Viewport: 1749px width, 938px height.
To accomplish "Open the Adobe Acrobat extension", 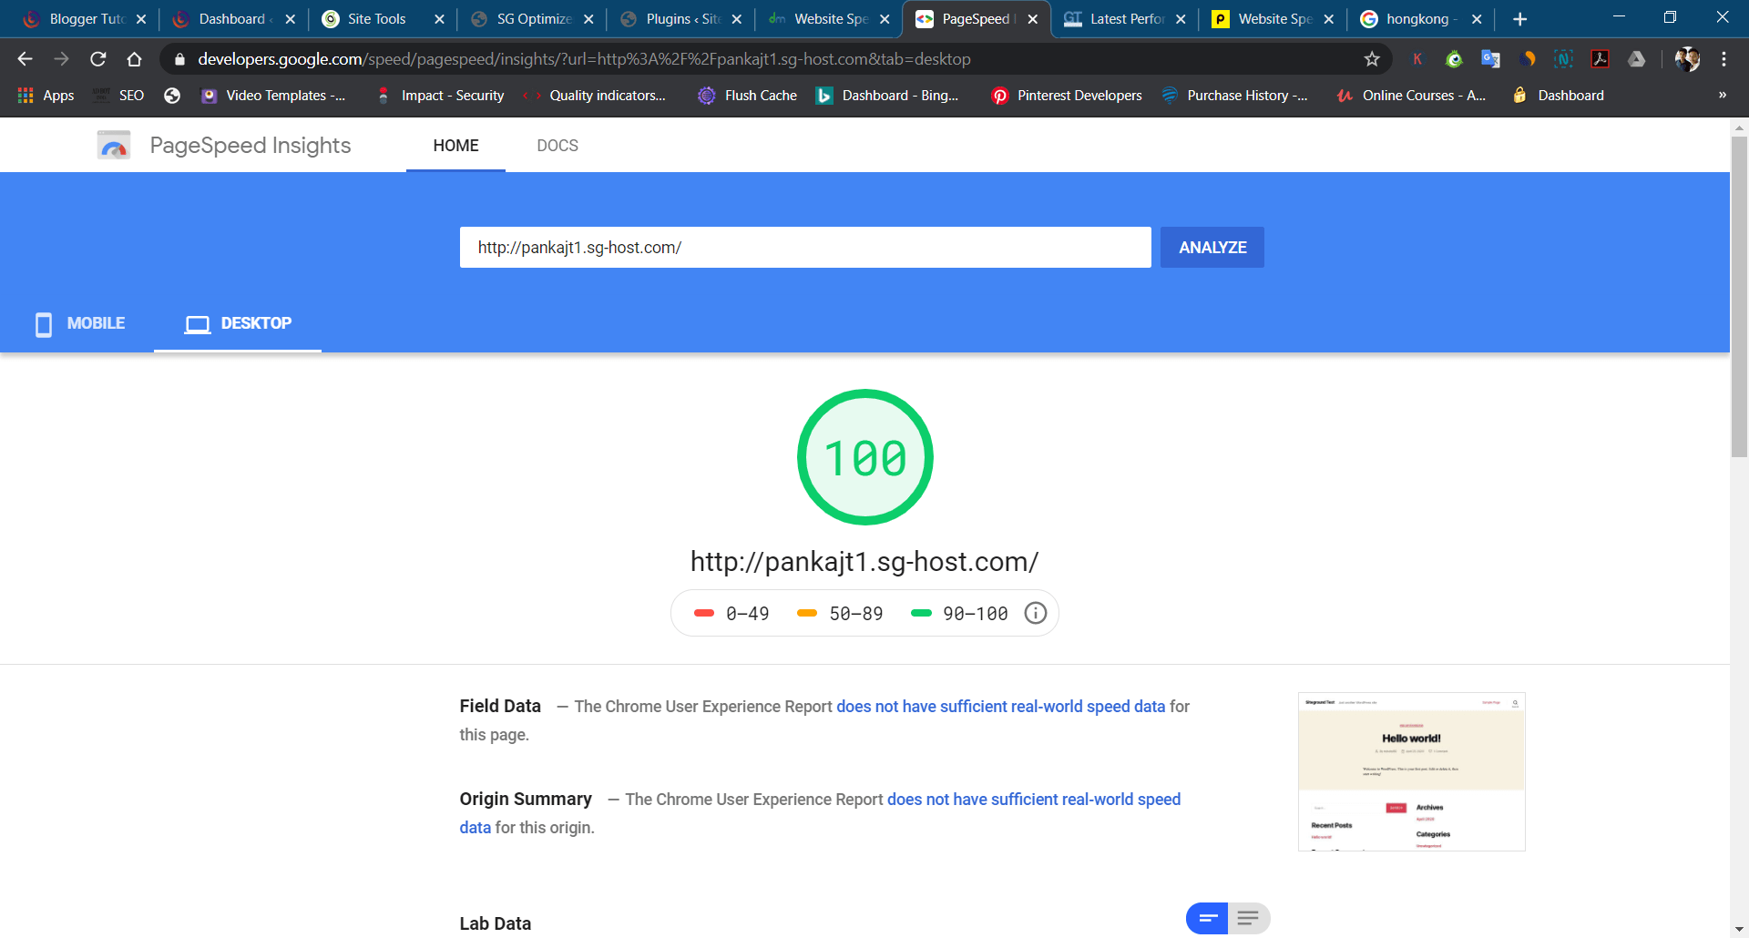I will pos(1600,59).
